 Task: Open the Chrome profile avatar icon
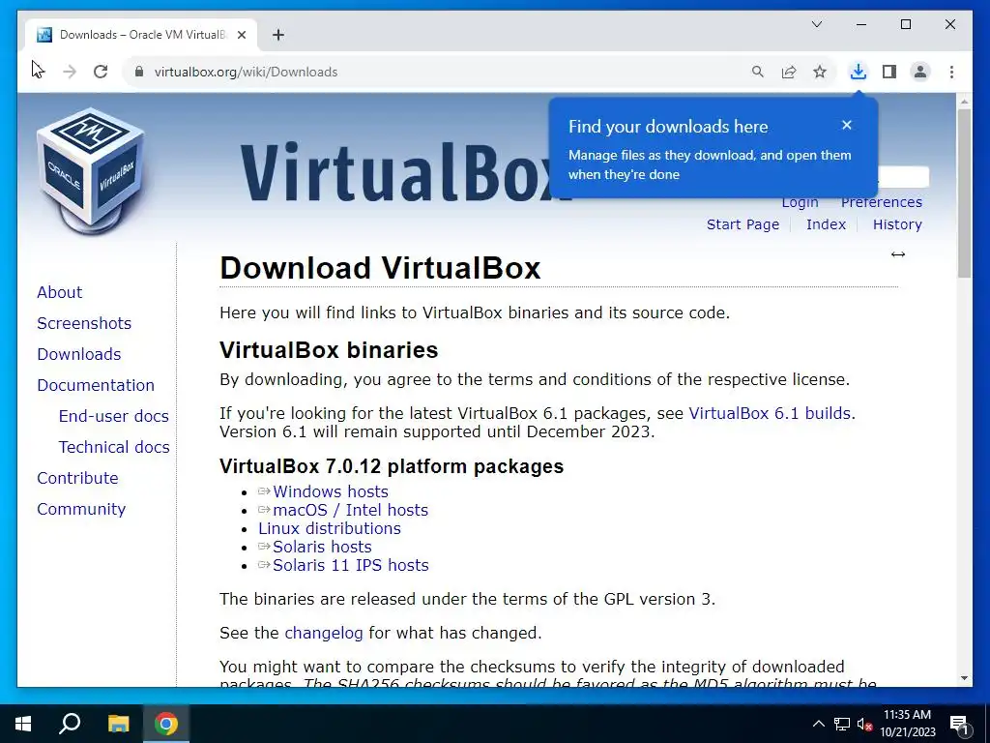coord(920,72)
